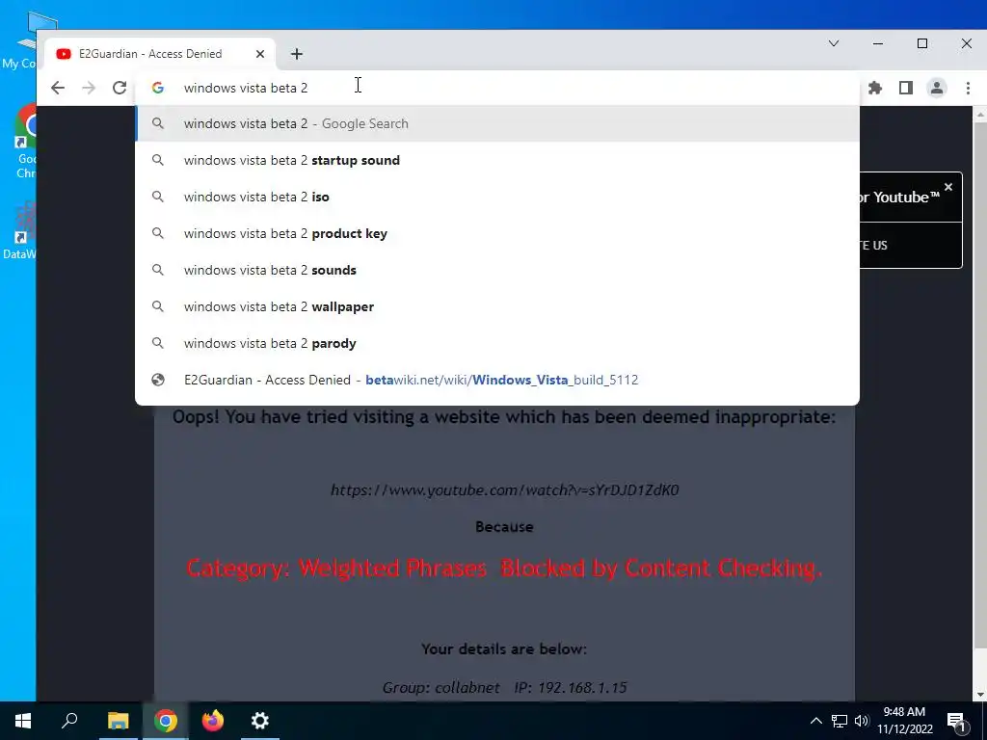Click the Chrome icon in the taskbar
Screen dimensions: 987x740
[166, 721]
